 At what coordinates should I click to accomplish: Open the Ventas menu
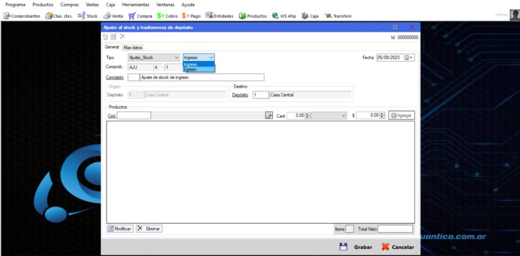tap(92, 5)
